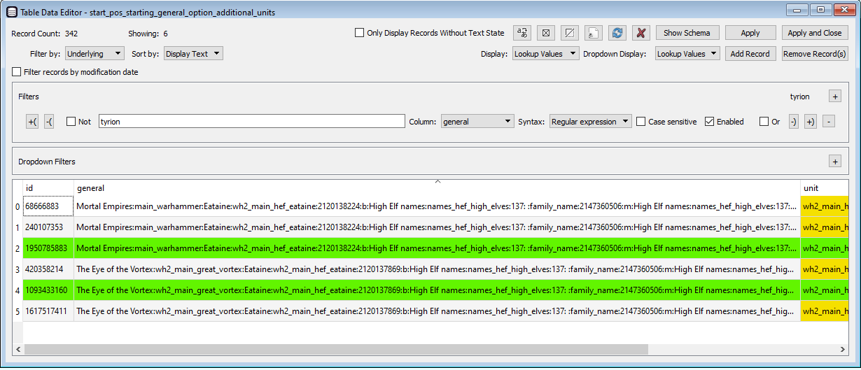This screenshot has height=370, width=861.
Task: Select id cell 240107353
Action: (48, 227)
